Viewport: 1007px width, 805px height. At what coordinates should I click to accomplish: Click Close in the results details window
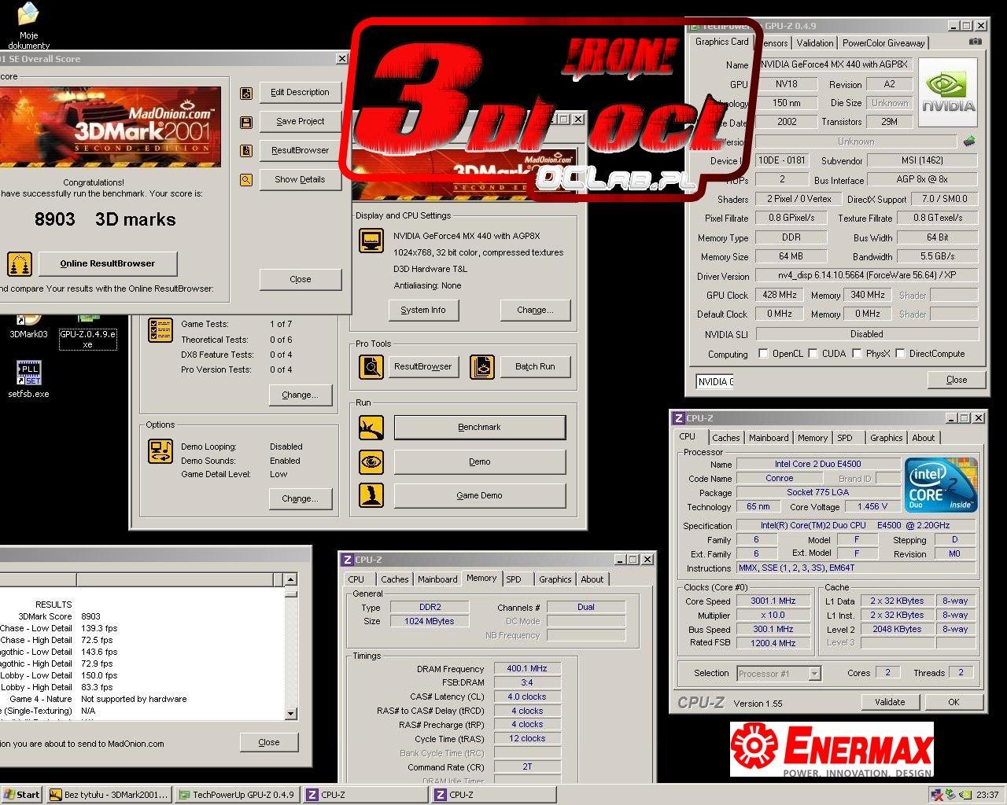pos(268,742)
